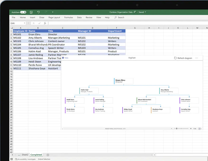This screenshot has height=161, width=208.
Task: Select the Amy Alberts org chart box
Action: point(169,91)
